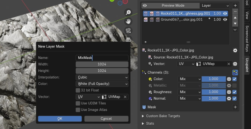Open the Color channel gear settings
This screenshot has height=129, width=251.
pos(229,79)
